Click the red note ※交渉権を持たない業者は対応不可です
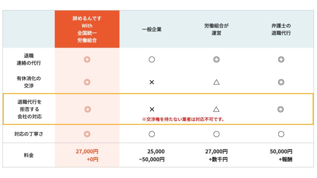 pyautogui.click(x=183, y=119)
